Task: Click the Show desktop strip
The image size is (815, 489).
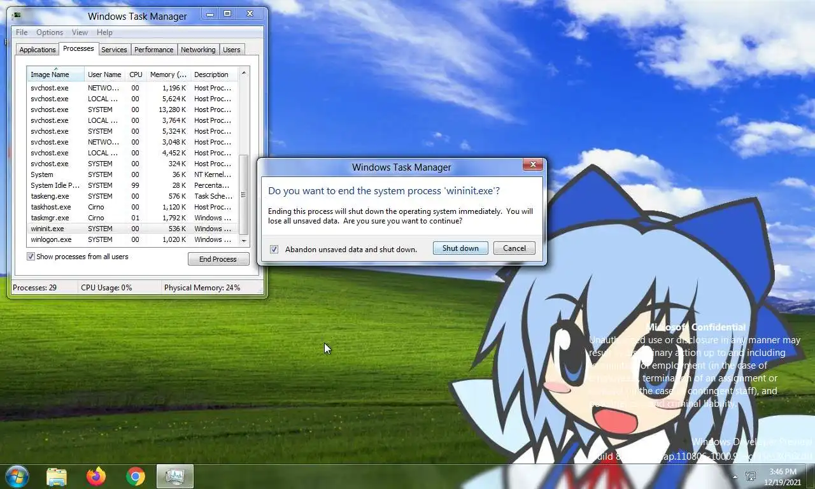Action: point(810,476)
